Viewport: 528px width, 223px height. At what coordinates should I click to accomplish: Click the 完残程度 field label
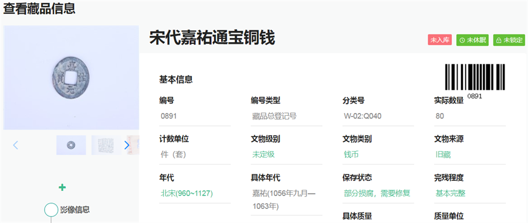(x=449, y=177)
